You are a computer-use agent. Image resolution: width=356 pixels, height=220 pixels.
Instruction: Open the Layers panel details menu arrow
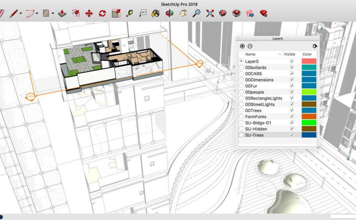315,46
